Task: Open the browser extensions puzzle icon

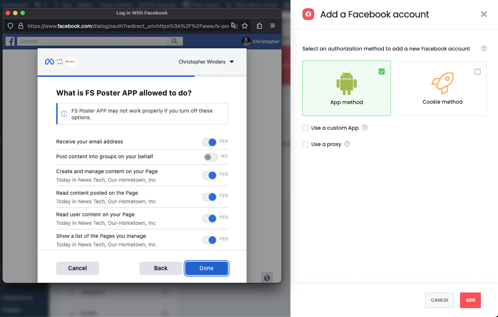Action: click(260, 26)
